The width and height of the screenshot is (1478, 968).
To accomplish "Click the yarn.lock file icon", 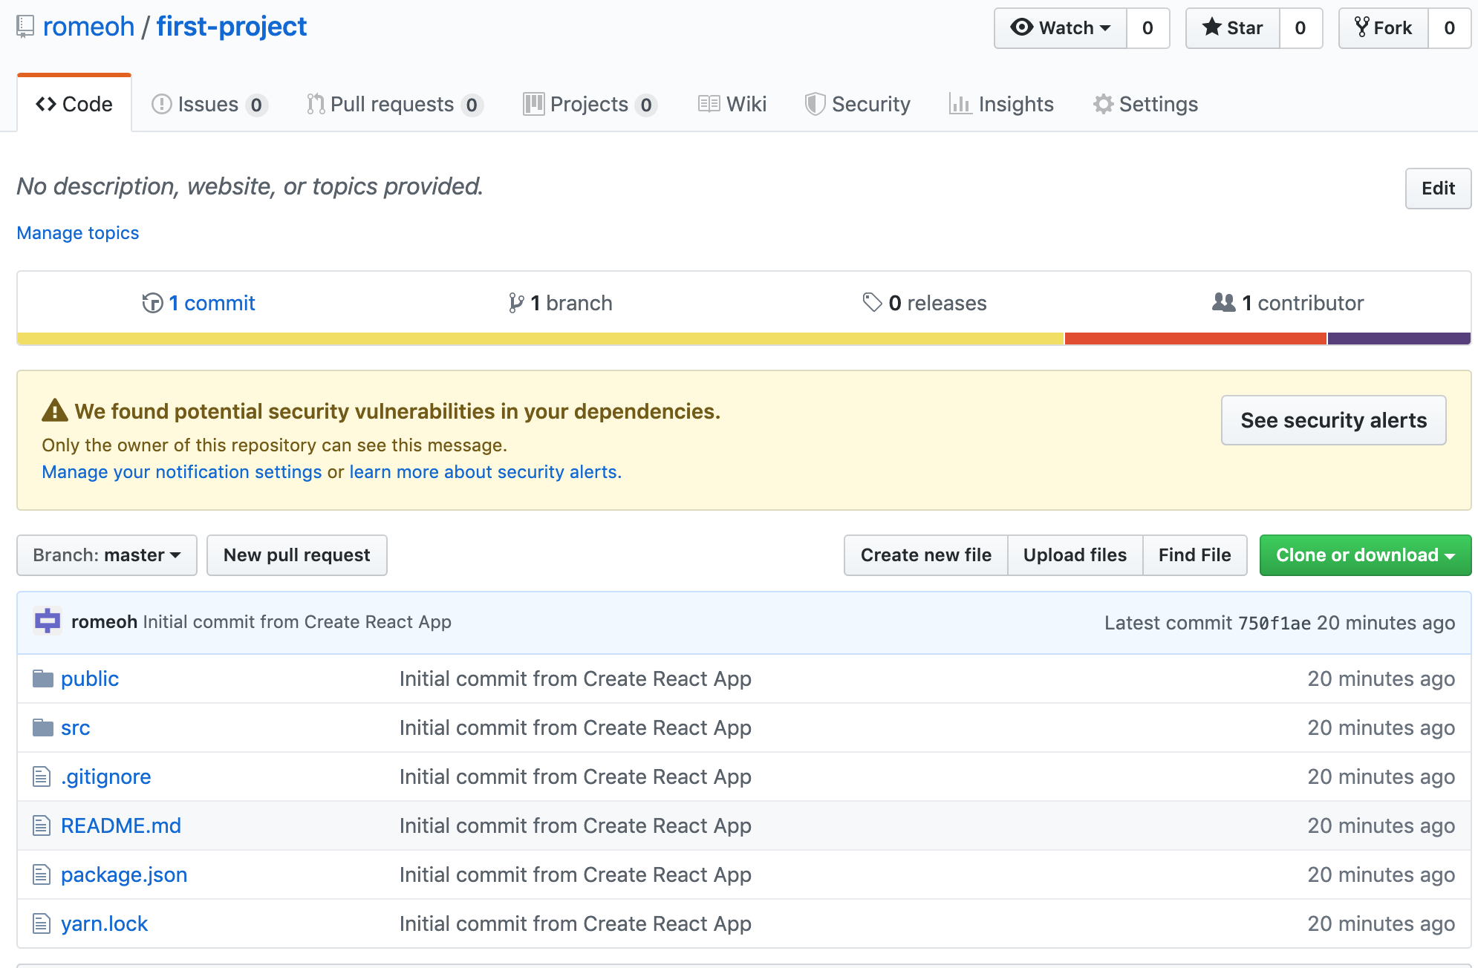I will click(42, 923).
